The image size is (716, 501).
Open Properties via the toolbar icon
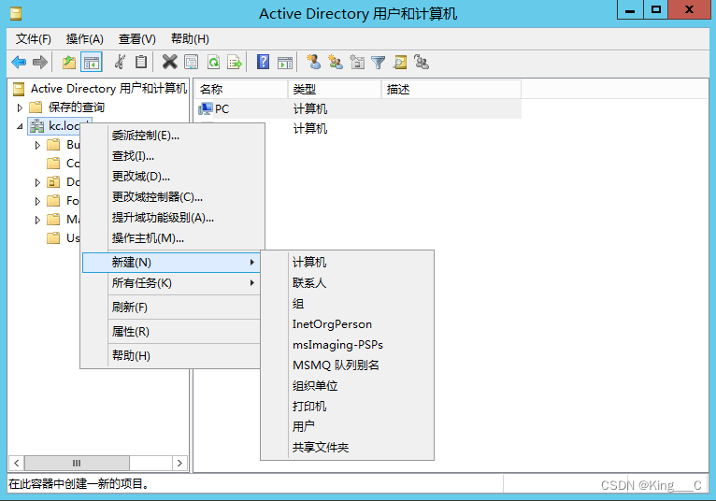pos(192,62)
